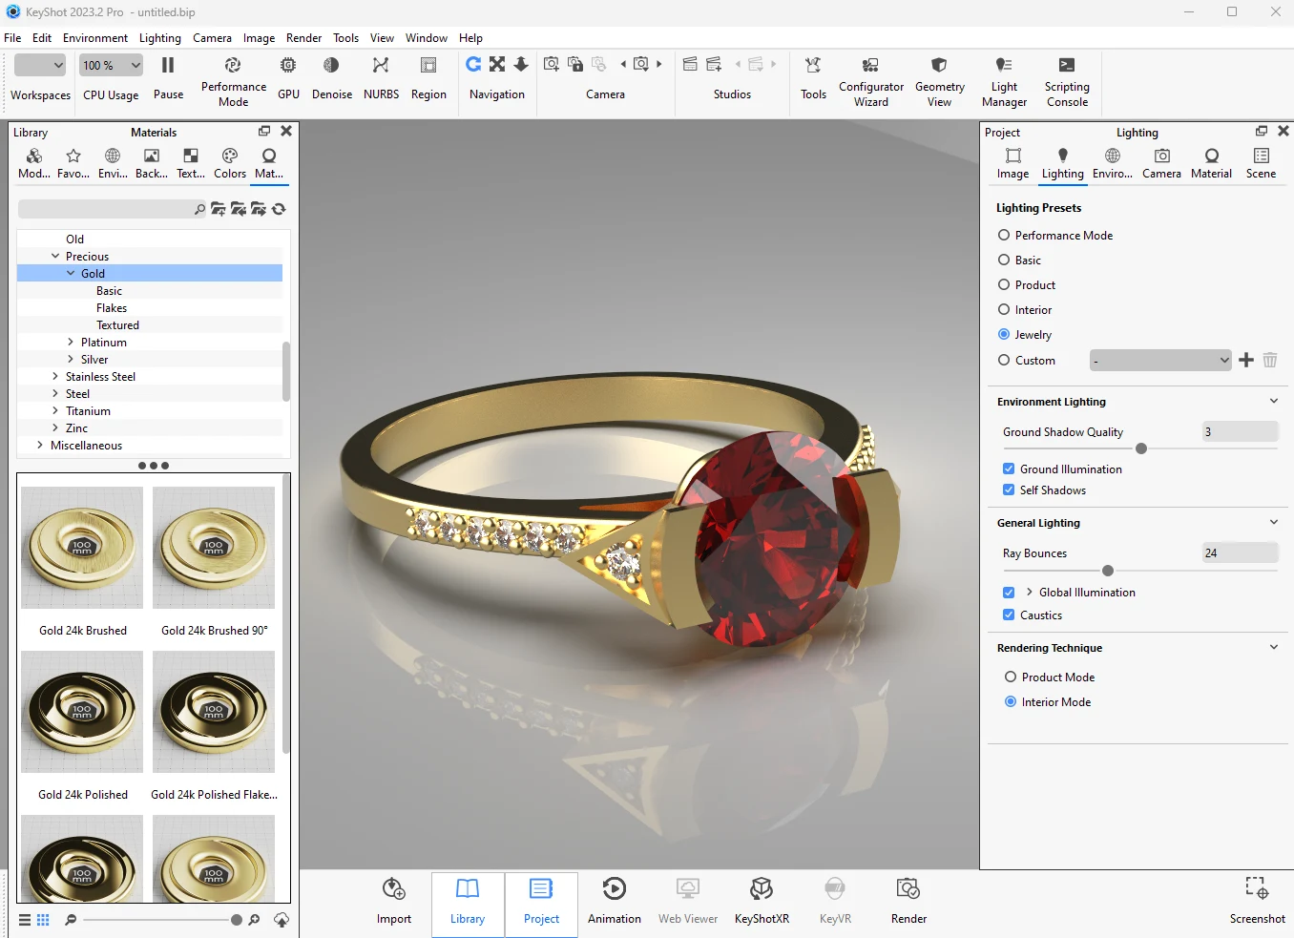The height and width of the screenshot is (938, 1294).
Task: Select Gold 24k Polished material thumbnail
Action: pos(82,712)
